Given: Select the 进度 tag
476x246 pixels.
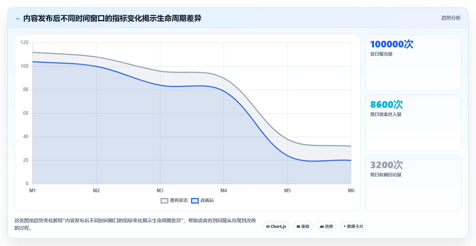Looking at the screenshot, I should tap(326, 226).
